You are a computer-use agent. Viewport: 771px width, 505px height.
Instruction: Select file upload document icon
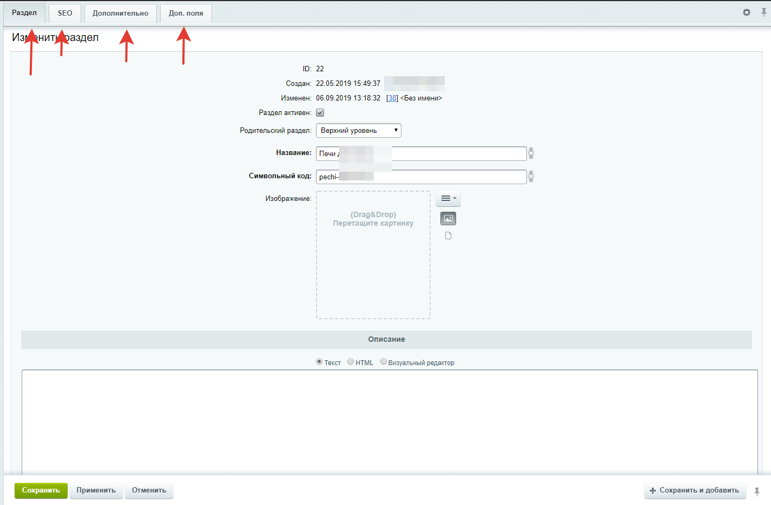point(448,235)
